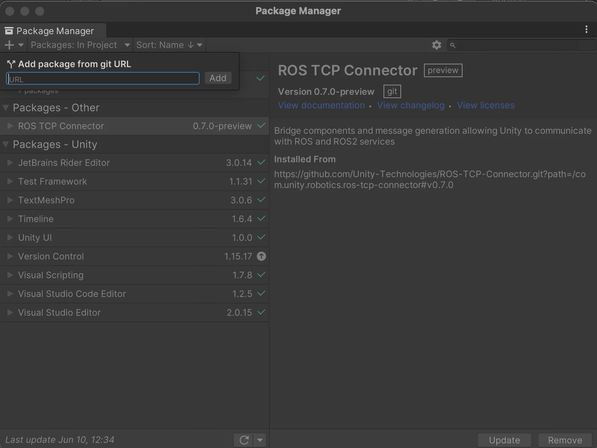Click the git source tag badge
The image size is (597, 448).
click(392, 91)
